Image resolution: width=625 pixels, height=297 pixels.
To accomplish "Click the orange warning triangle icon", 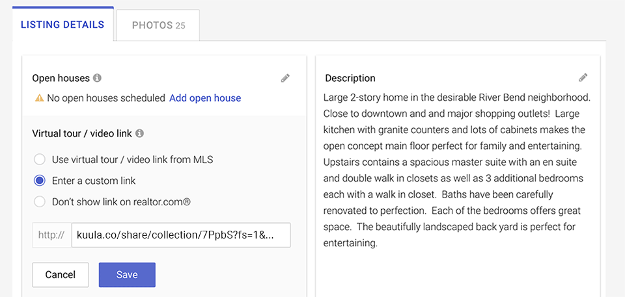I will [39, 98].
